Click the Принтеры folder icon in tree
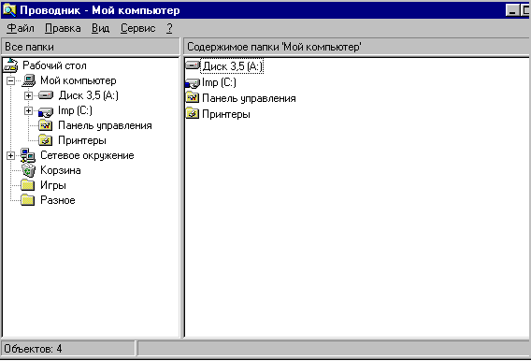The image size is (531, 361). [46, 140]
